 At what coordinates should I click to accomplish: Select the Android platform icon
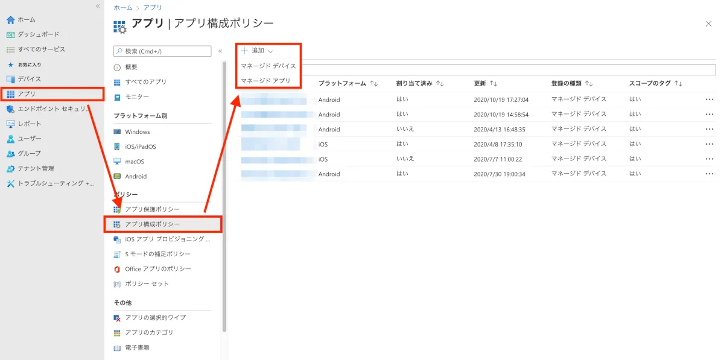pyautogui.click(x=117, y=177)
